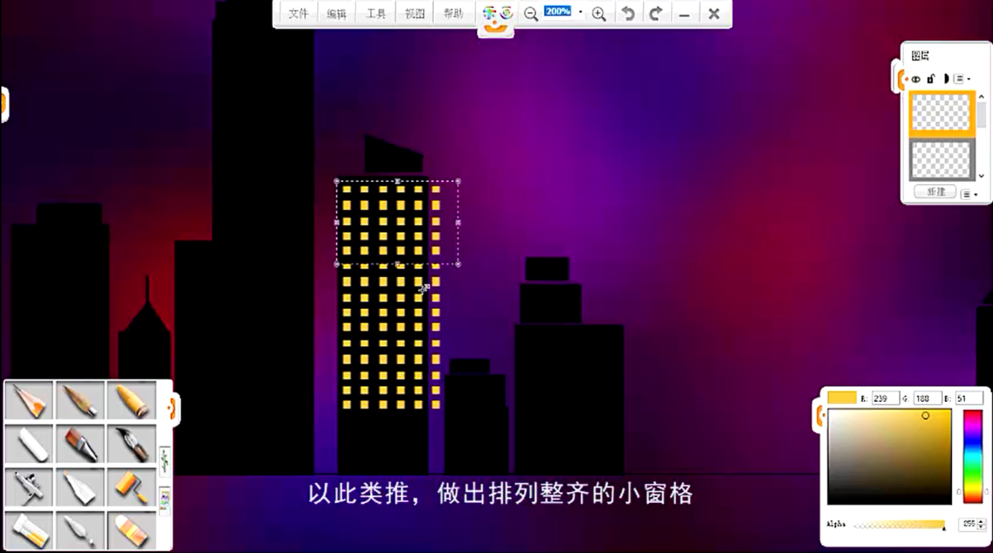Undo the last action
The height and width of the screenshot is (553, 993).
[x=628, y=14]
